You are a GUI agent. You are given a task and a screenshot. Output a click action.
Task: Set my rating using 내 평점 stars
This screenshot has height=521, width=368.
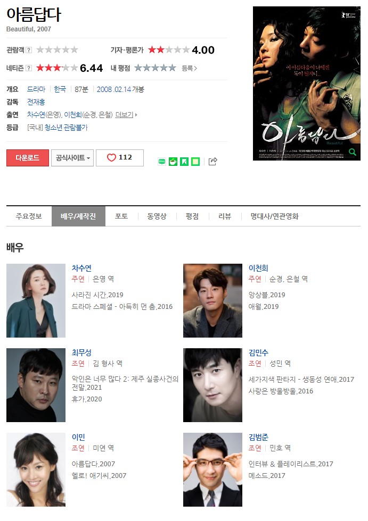click(155, 68)
